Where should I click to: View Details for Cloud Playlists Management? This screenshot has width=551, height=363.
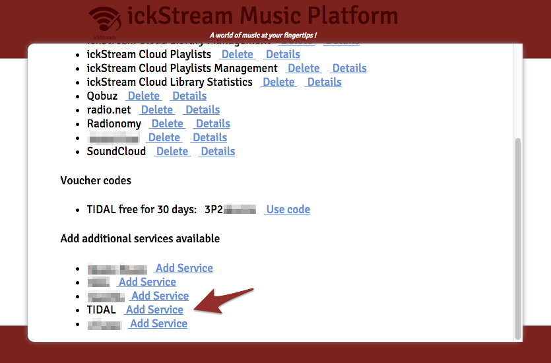(x=349, y=68)
